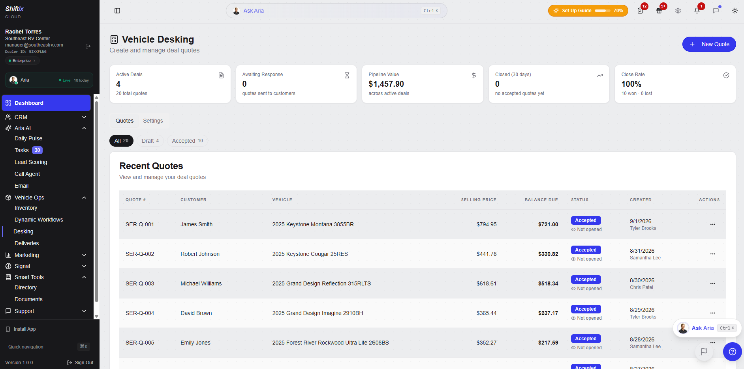This screenshot has width=744, height=369.
Task: Expand the Support sidebar section
Action: click(46, 311)
